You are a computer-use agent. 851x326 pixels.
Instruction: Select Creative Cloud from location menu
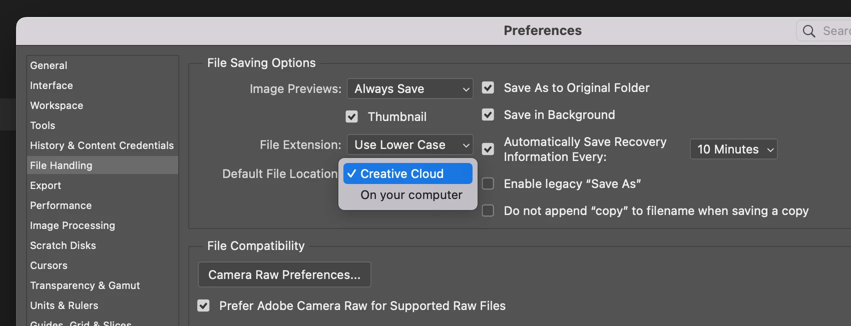click(x=407, y=173)
